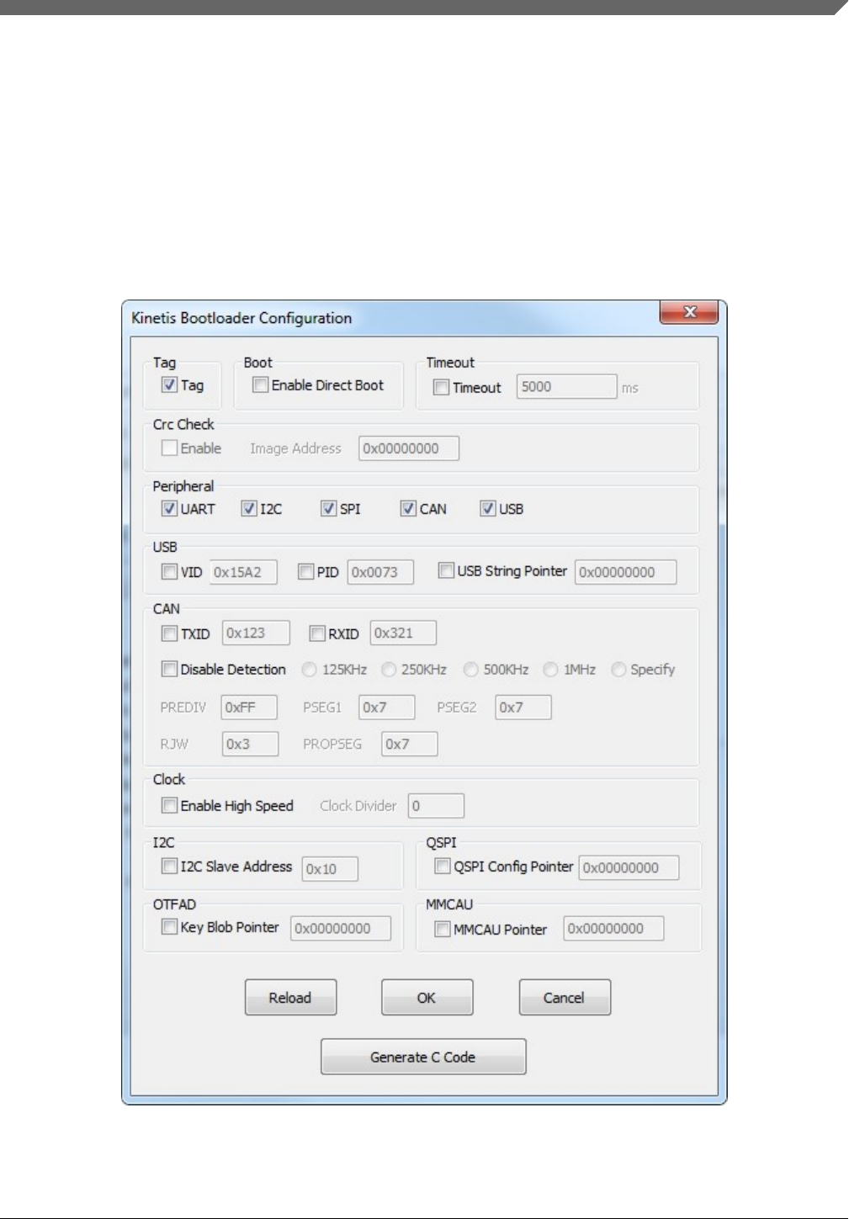This screenshot has width=849, height=1219.
Task: Click the RJW field showing 0x3
Action: (x=250, y=744)
